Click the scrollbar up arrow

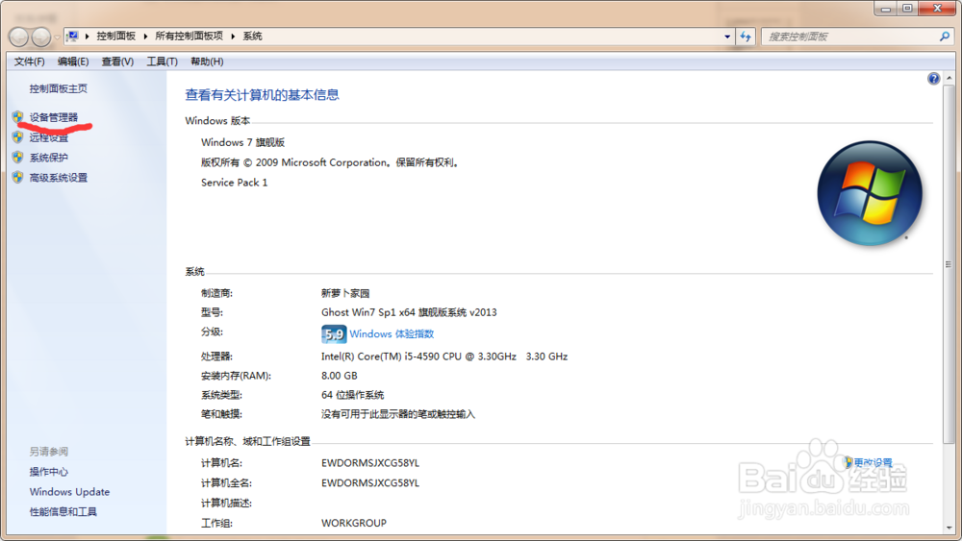click(x=949, y=78)
